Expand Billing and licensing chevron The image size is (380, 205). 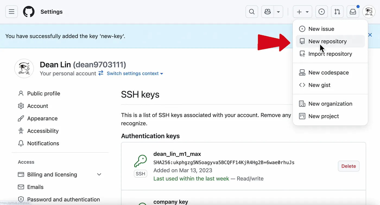click(99, 174)
